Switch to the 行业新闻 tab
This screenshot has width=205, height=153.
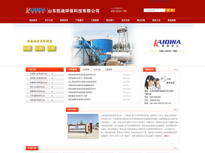86,69
